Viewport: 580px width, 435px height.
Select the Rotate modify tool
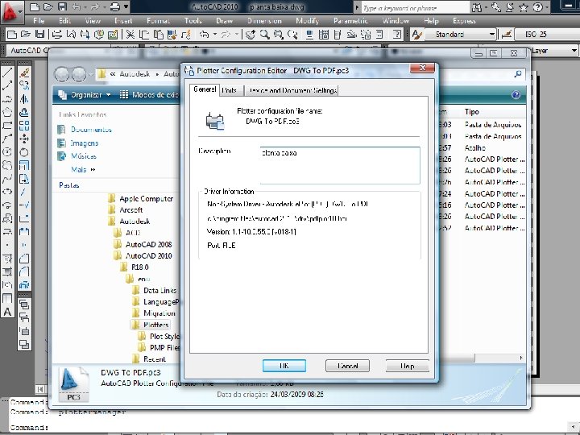click(24, 152)
